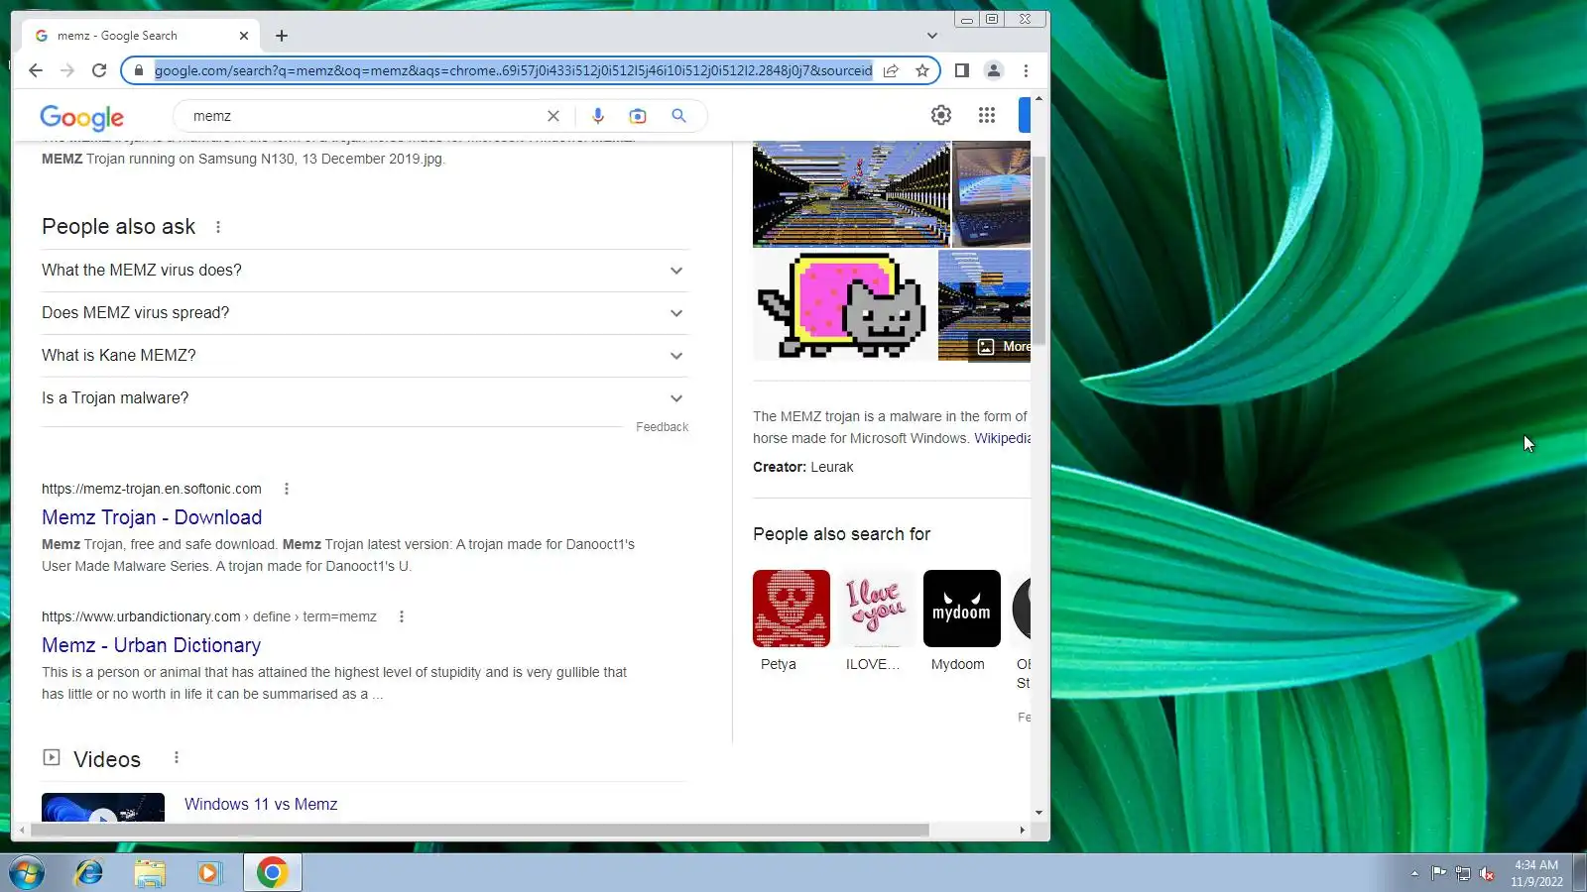
Task: Open the Mydoom related search
Action: 961,621
